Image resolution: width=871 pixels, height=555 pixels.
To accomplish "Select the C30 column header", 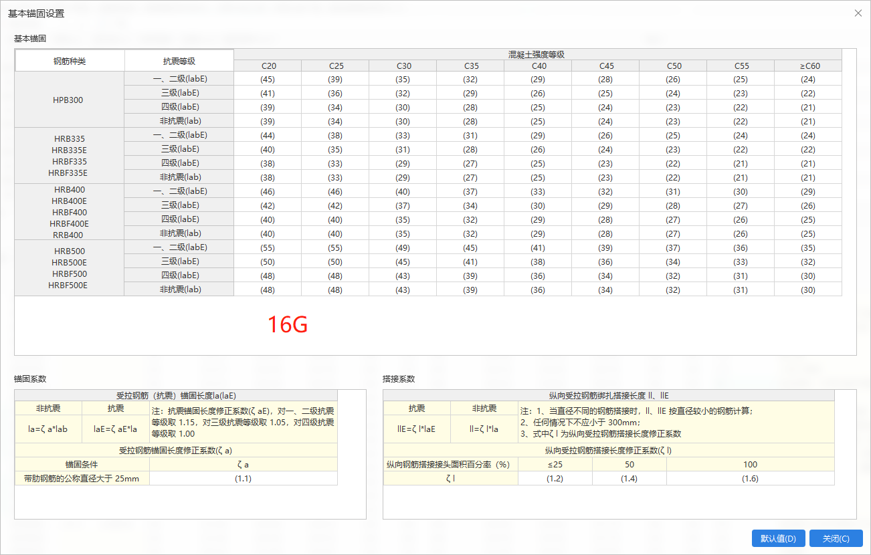I will pos(403,66).
